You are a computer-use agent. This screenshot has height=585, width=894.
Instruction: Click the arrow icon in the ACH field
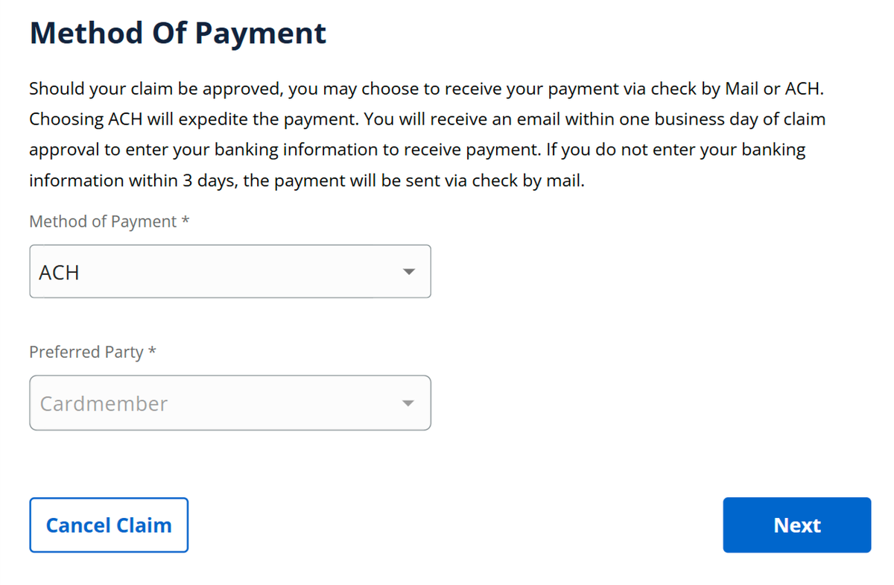tap(408, 272)
